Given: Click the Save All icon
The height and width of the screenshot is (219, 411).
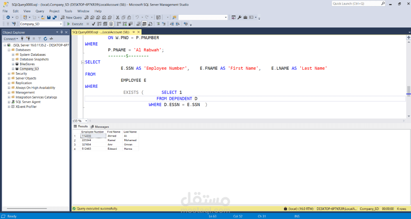Looking at the screenshot, I should click(x=55, y=18).
